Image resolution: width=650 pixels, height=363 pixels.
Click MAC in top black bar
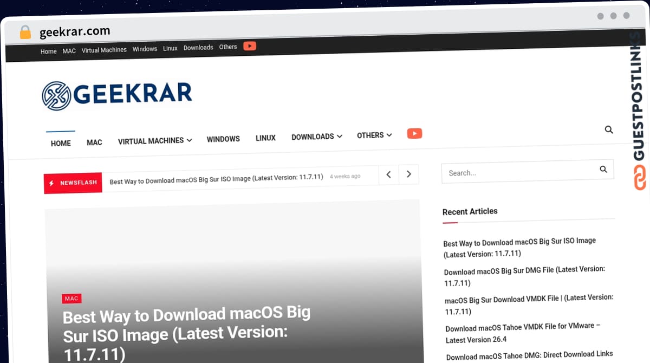point(69,51)
